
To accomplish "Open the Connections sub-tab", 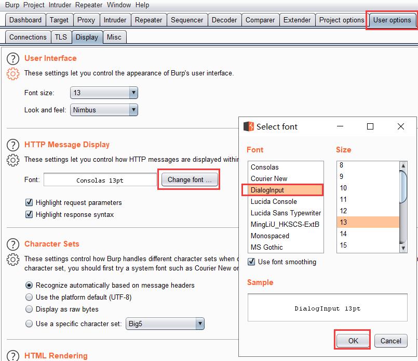I will 28,37.
